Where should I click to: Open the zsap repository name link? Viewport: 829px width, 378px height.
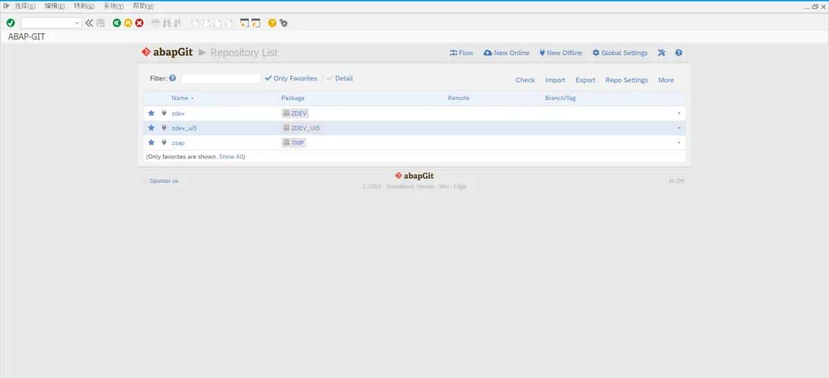tap(178, 142)
